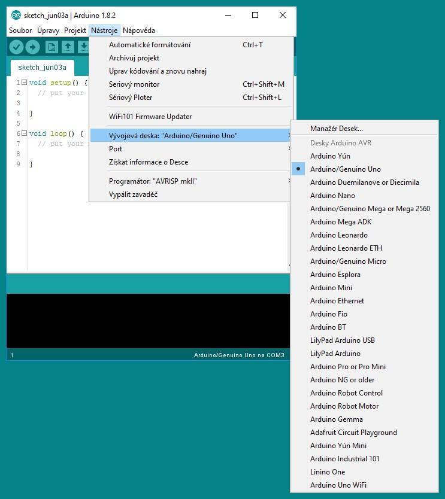The image size is (445, 499).
Task: Select Arduino Leonardo board
Action: point(364,235)
